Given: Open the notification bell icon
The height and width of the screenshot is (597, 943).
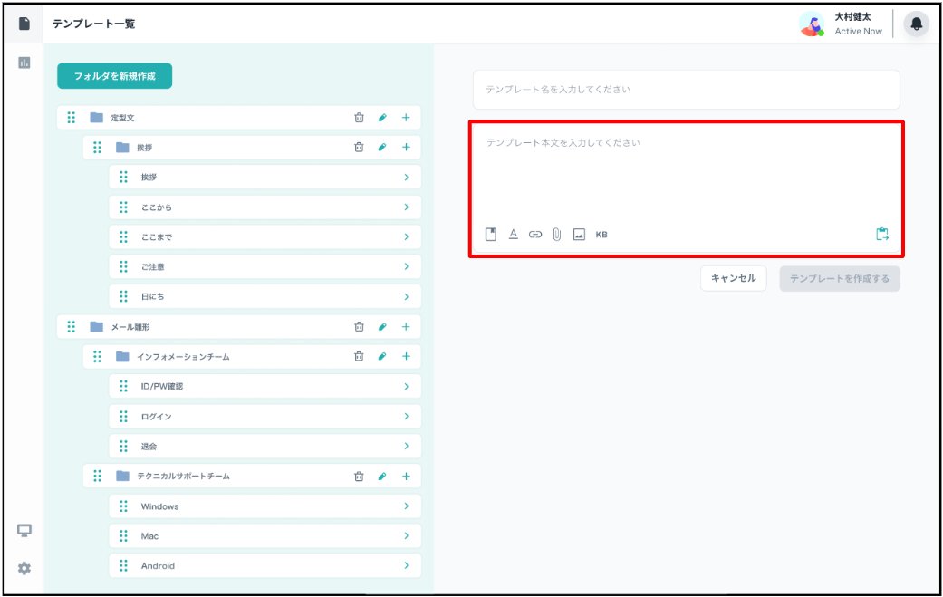Looking at the screenshot, I should click(x=916, y=24).
